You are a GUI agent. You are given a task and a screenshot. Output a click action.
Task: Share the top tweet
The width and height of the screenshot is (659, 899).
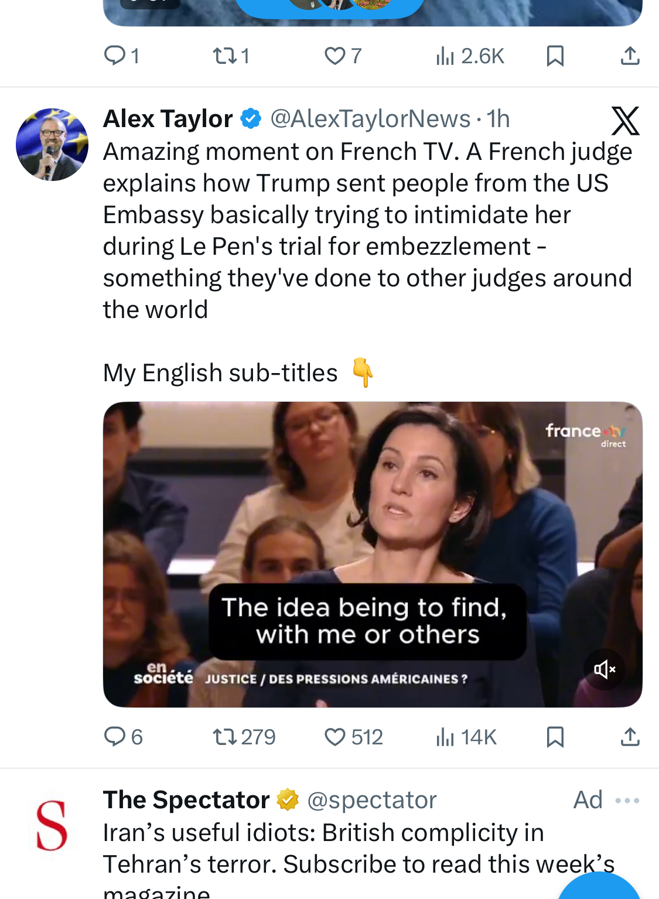click(630, 56)
